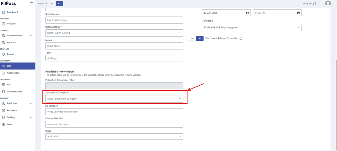Click the Batch Issuance document icon

4,36
